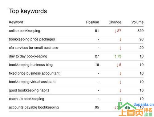Click the Top keywords heading
Image resolution: width=154 pixels, height=117 pixels.
click(28, 11)
